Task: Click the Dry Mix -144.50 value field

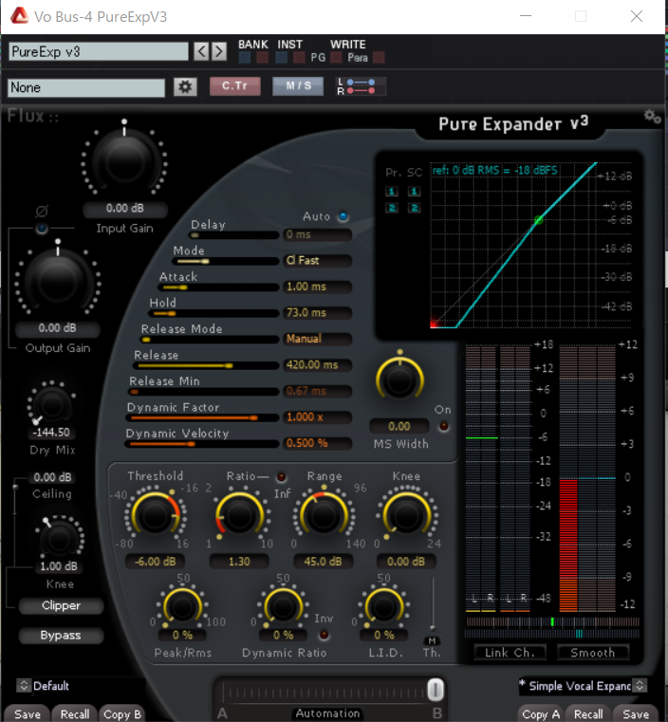Action: click(51, 433)
